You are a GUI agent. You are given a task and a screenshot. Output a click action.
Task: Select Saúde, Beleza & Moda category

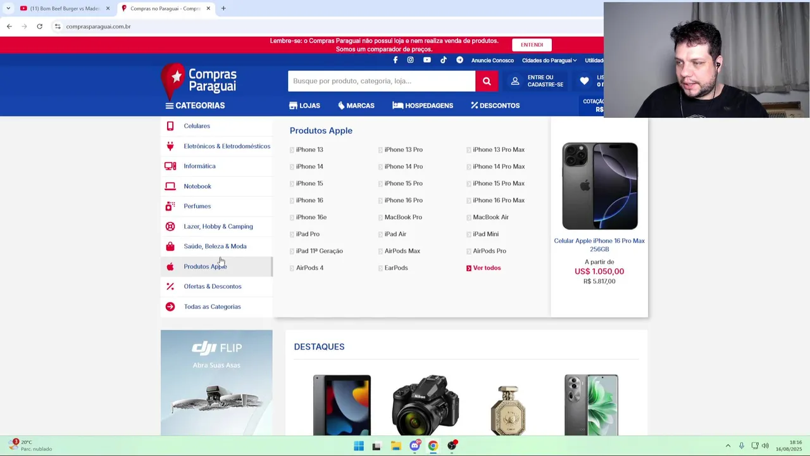(x=215, y=246)
